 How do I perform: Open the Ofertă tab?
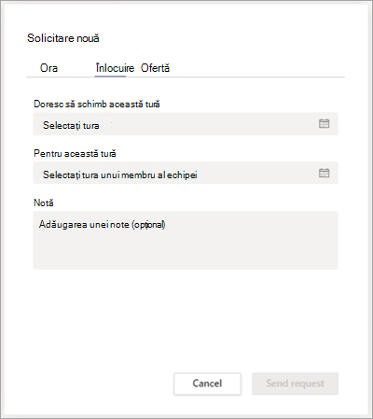[155, 68]
